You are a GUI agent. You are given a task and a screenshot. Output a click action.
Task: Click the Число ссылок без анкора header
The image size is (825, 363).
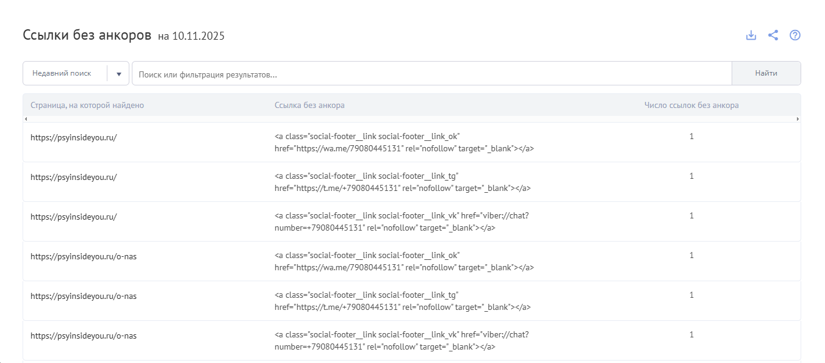(x=691, y=105)
